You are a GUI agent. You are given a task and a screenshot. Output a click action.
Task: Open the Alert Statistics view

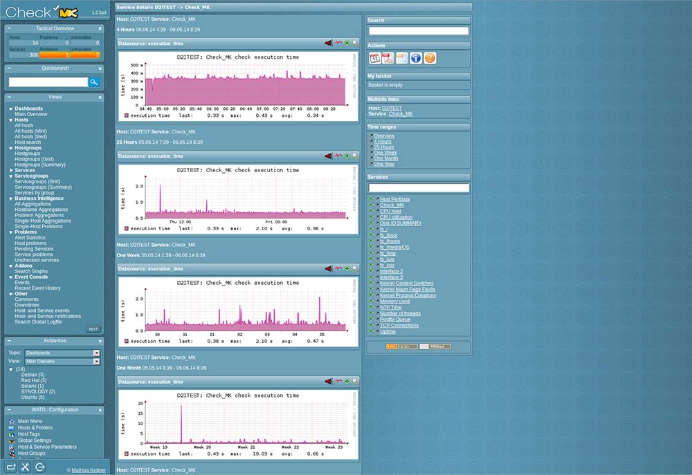point(30,238)
